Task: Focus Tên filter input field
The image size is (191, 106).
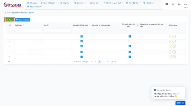Action: pyautogui.click(x=57, y=31)
